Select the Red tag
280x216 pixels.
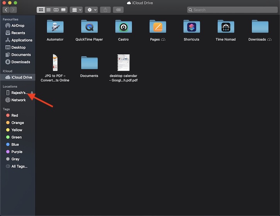click(x=18, y=115)
